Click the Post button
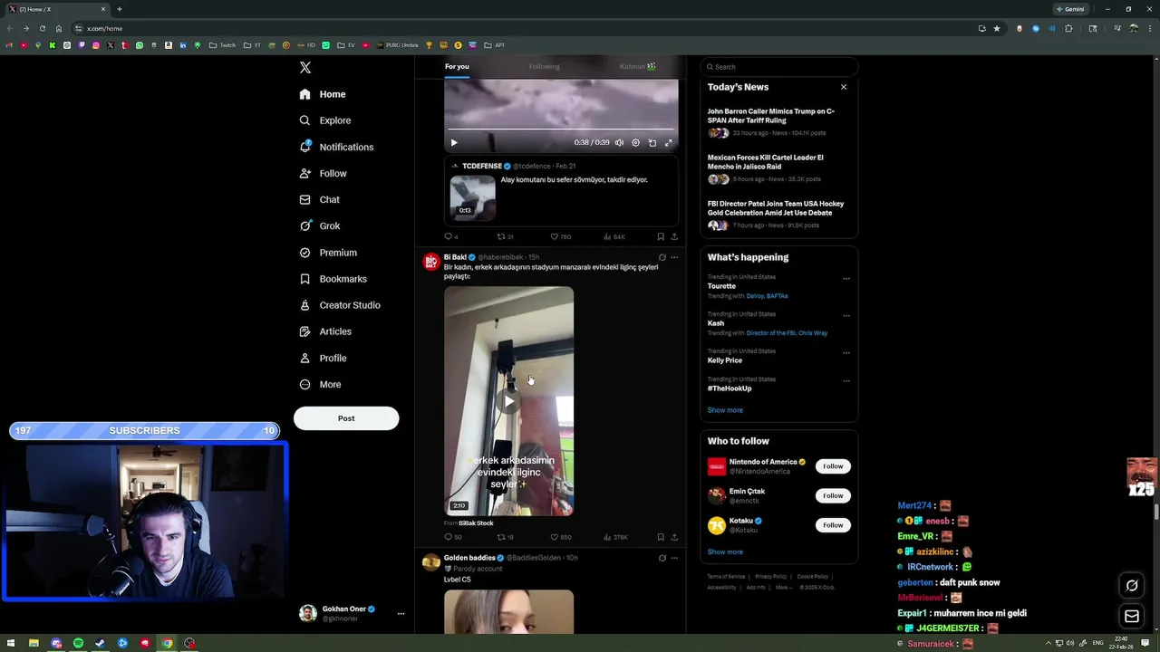The image size is (1160, 652). pyautogui.click(x=346, y=418)
